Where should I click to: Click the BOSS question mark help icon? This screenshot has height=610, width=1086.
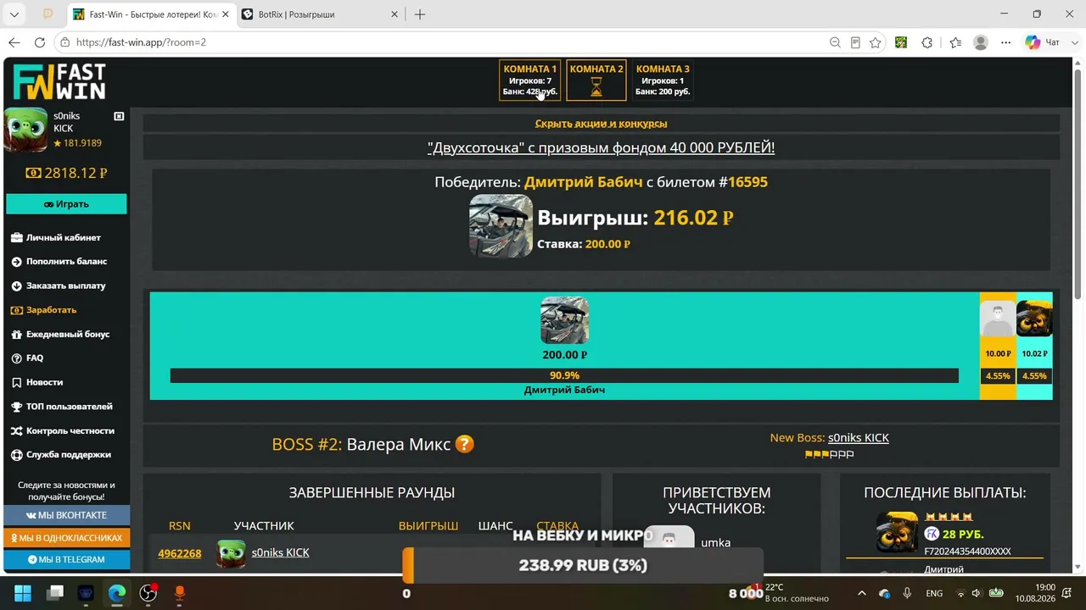click(464, 444)
